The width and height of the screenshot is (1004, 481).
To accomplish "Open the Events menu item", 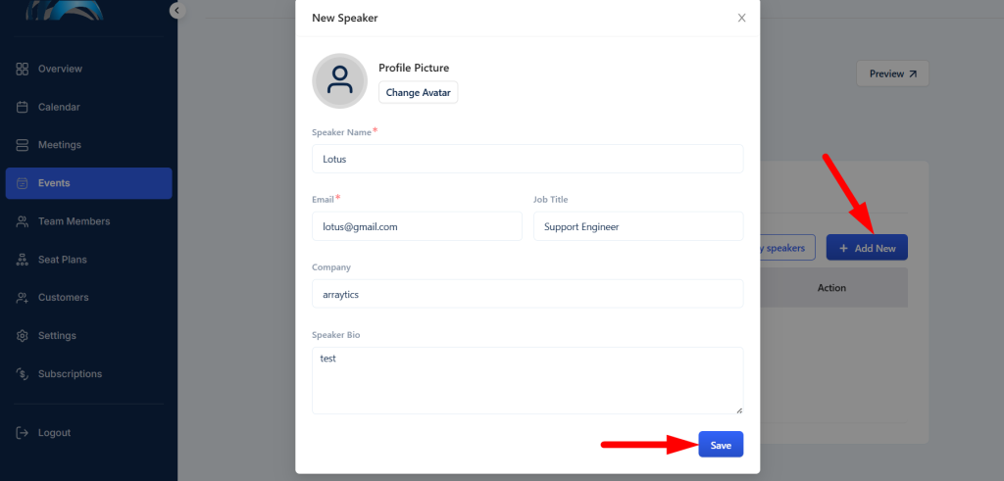I will coord(89,183).
